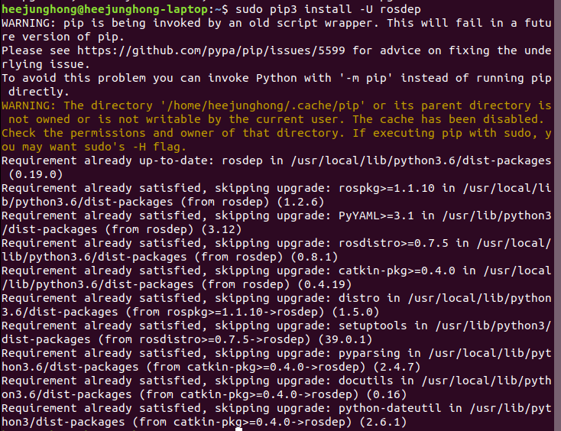Click the 'pyparsing' requirement name
561x431 pixels.
pos(369,353)
